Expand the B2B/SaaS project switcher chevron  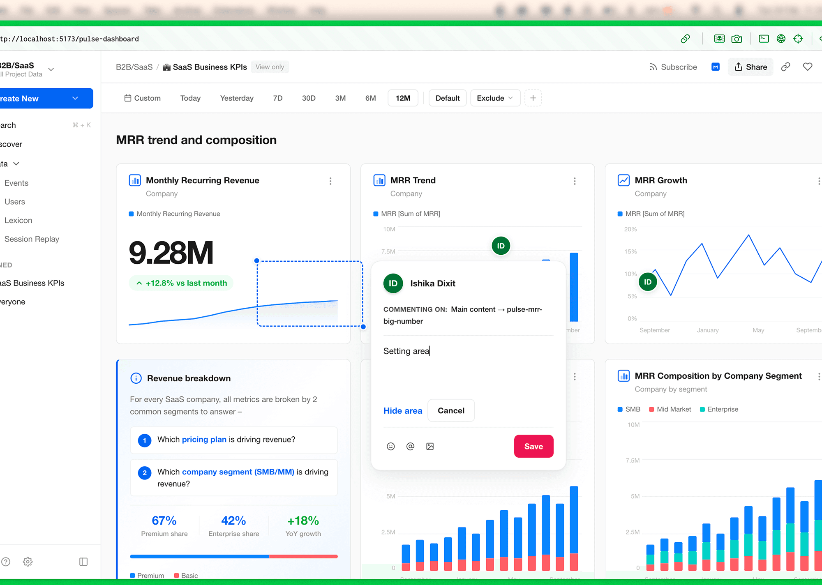point(51,69)
